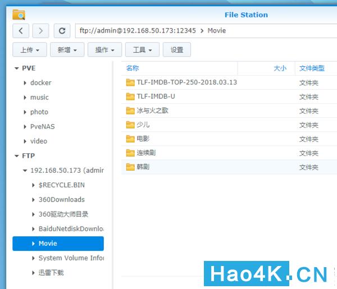Go forward with the right arrow button

click(40, 31)
